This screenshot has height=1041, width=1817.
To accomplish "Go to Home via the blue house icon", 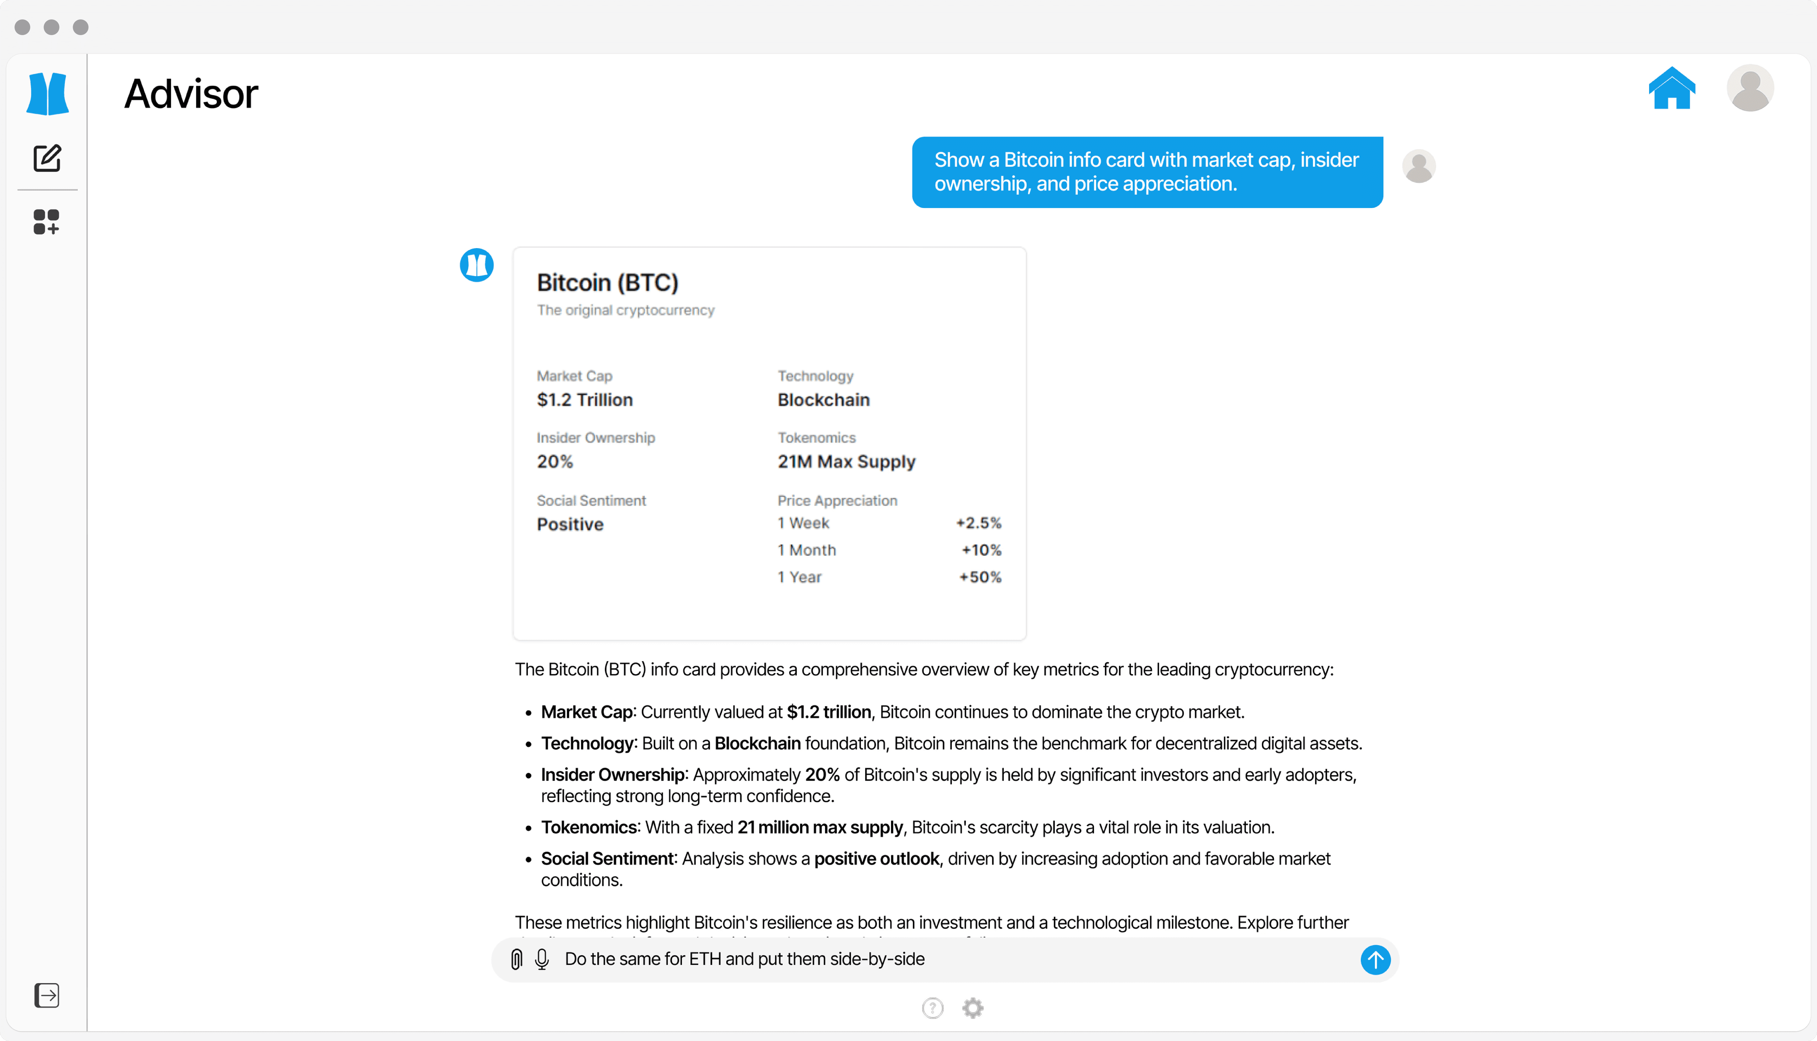I will pyautogui.click(x=1672, y=88).
